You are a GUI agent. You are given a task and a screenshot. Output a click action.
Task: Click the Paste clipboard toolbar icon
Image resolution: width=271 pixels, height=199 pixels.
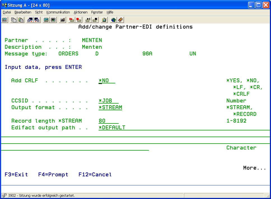click(x=21, y=20)
